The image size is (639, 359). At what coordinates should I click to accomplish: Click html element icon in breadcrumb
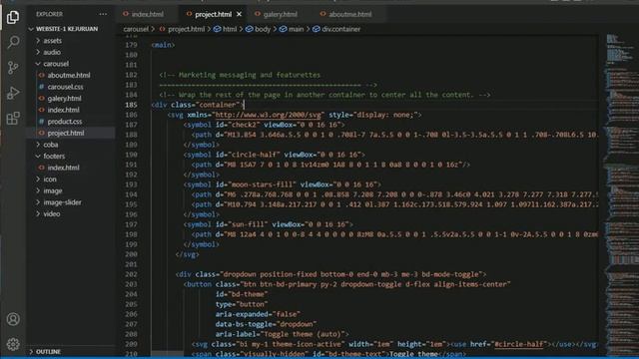click(x=218, y=29)
